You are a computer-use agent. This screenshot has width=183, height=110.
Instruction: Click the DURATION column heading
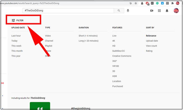tap(84, 28)
